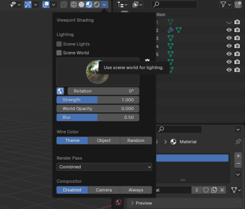
Task: Click the mesh data icon in row 3
Action: [171, 38]
